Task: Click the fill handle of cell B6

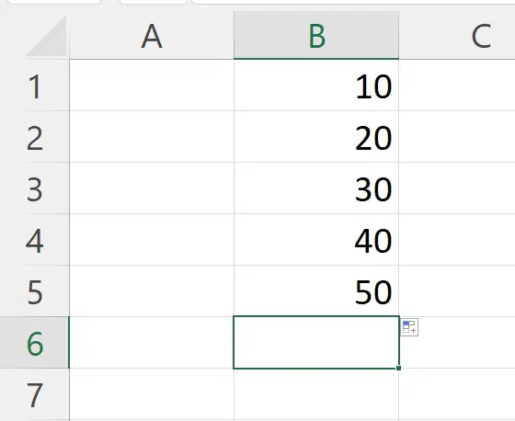Action: [398, 368]
